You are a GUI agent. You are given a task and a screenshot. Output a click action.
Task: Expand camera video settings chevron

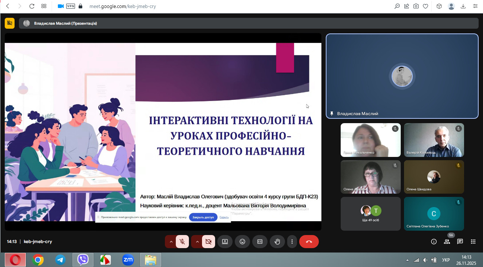(x=197, y=242)
